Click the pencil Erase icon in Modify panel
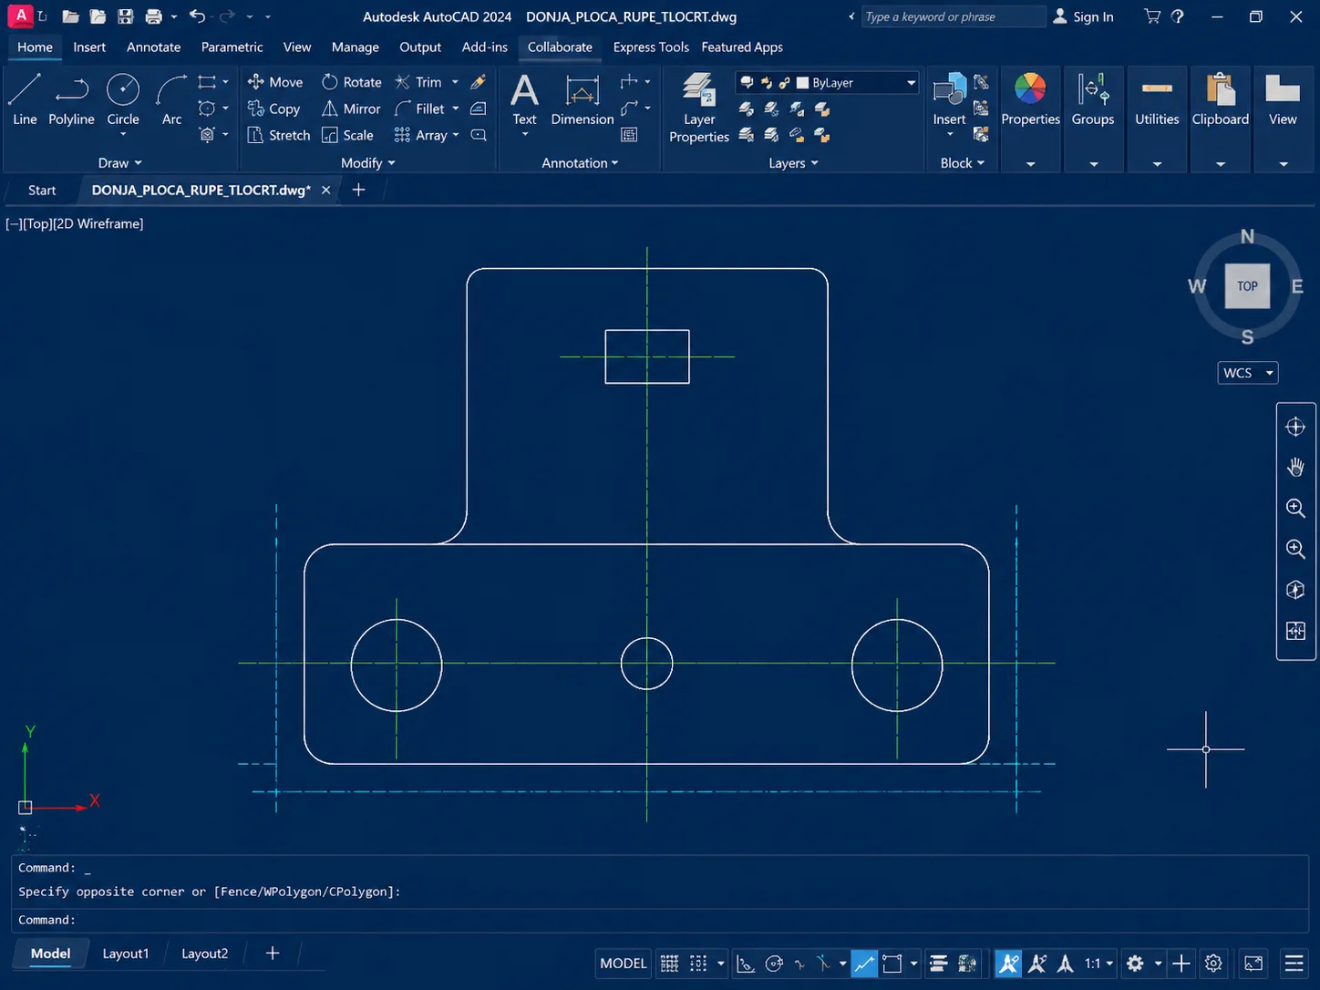 (478, 82)
